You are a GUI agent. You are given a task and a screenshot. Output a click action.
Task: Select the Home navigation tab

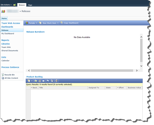tap(4, 18)
